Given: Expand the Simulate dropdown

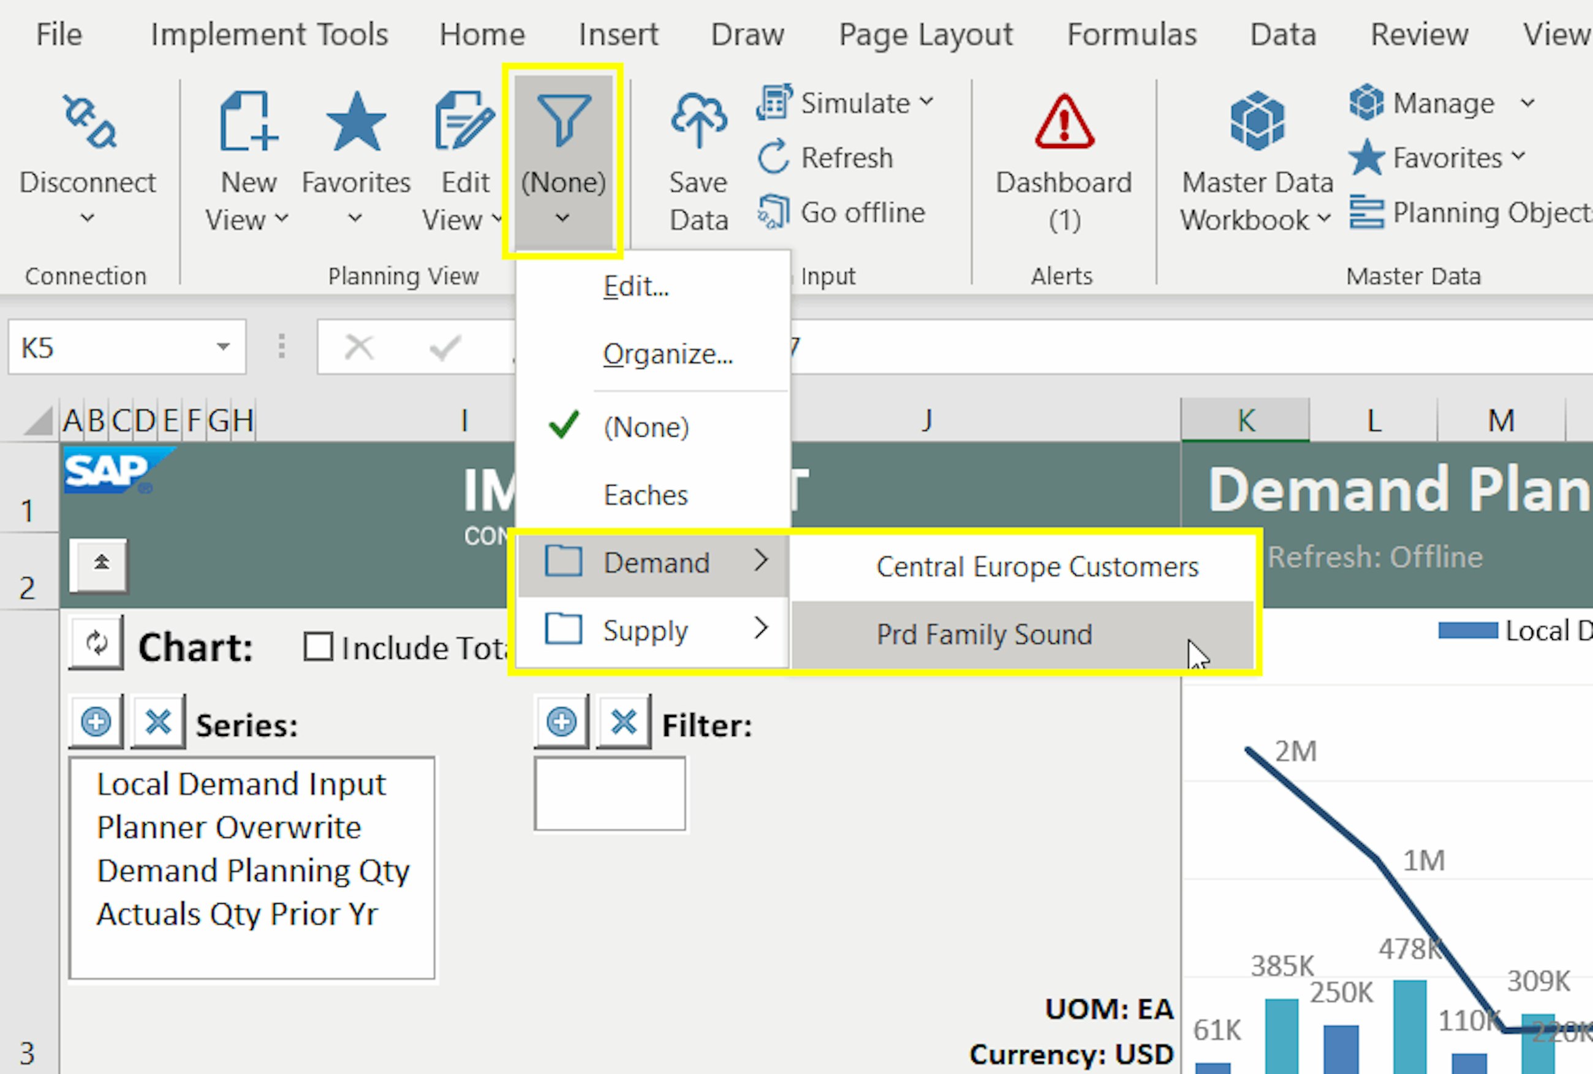Looking at the screenshot, I should [x=927, y=103].
